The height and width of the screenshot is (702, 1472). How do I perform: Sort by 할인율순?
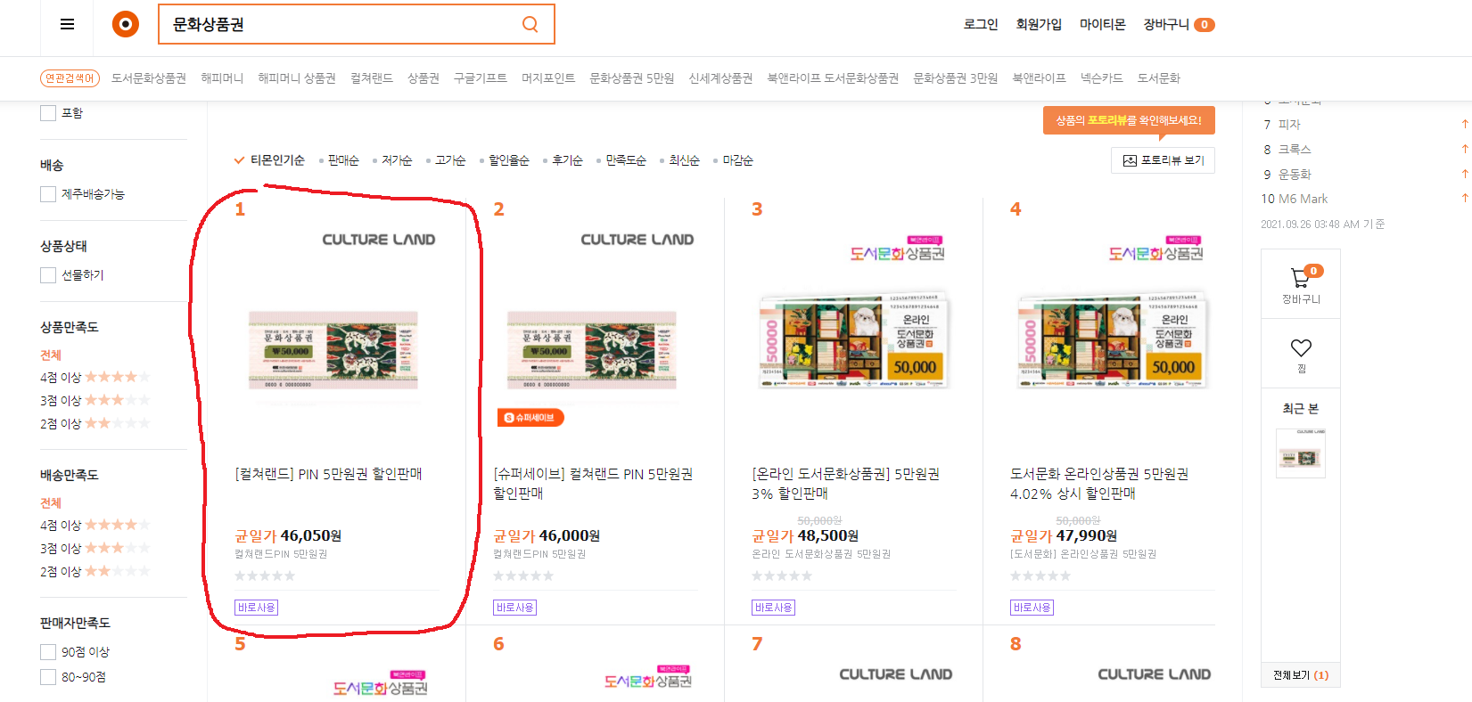pos(509,160)
